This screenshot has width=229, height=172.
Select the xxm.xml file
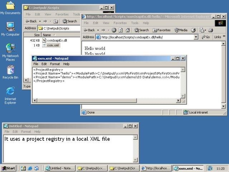(x=51, y=46)
